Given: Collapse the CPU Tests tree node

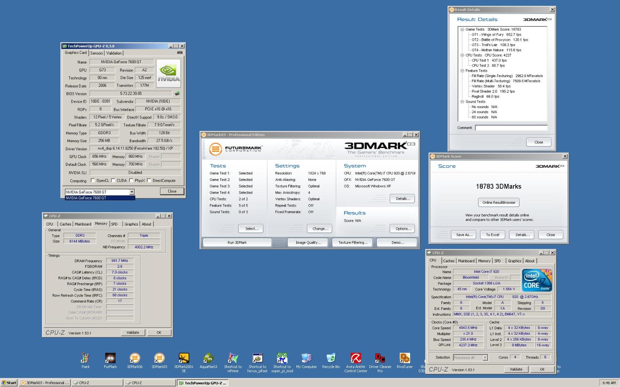Looking at the screenshot, I should pyautogui.click(x=462, y=55).
